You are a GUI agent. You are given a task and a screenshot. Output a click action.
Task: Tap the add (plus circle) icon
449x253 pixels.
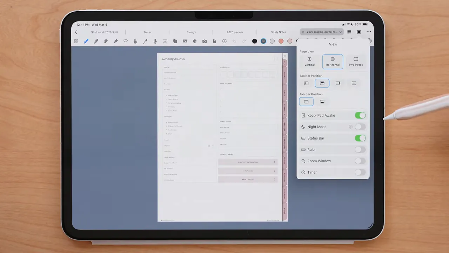coord(224,41)
